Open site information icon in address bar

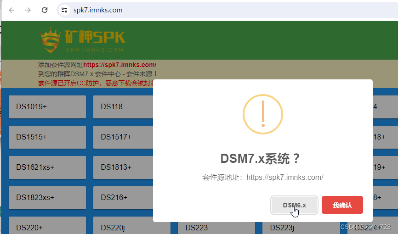[x=64, y=10]
